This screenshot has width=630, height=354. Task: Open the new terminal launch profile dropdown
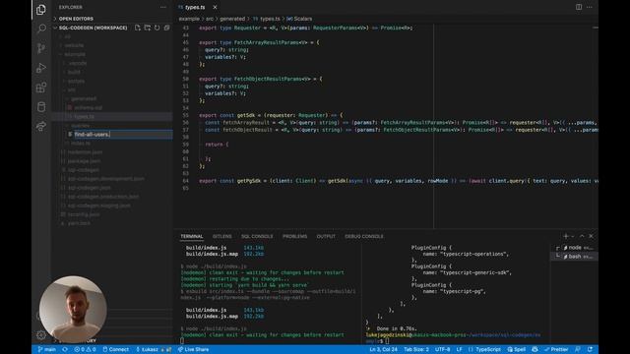click(x=573, y=236)
